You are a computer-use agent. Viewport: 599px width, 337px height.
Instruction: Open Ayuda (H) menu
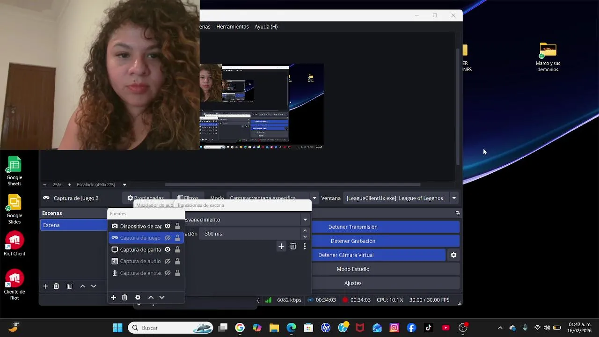[266, 27]
